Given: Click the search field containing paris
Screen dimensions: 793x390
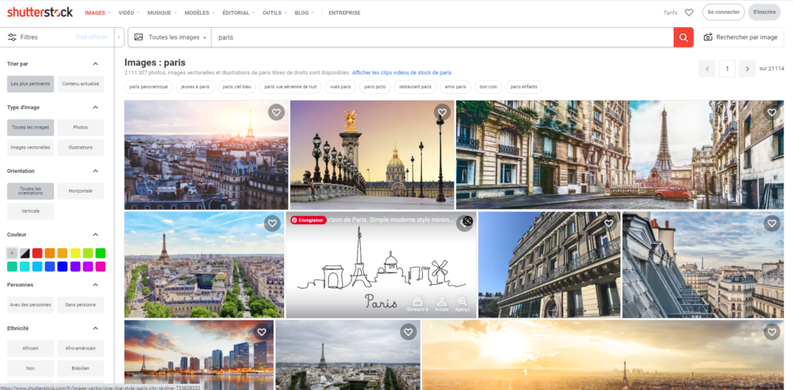Looking at the screenshot, I should [442, 37].
